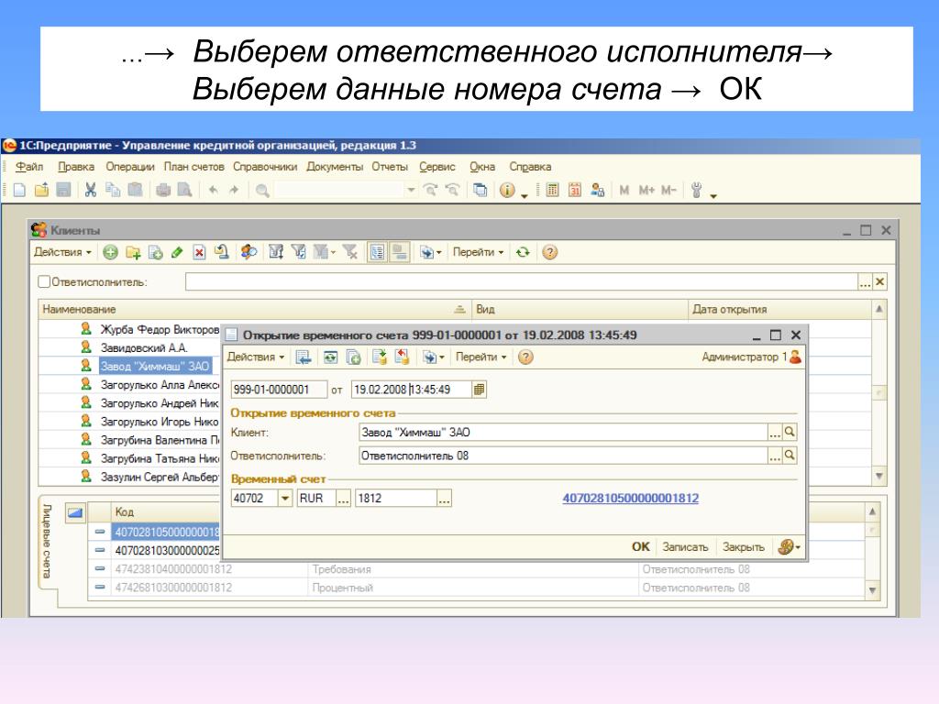Open the Отчеты menu

point(390,167)
